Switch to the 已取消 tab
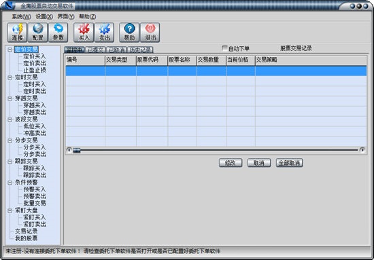374x260 pixels. click(116, 50)
